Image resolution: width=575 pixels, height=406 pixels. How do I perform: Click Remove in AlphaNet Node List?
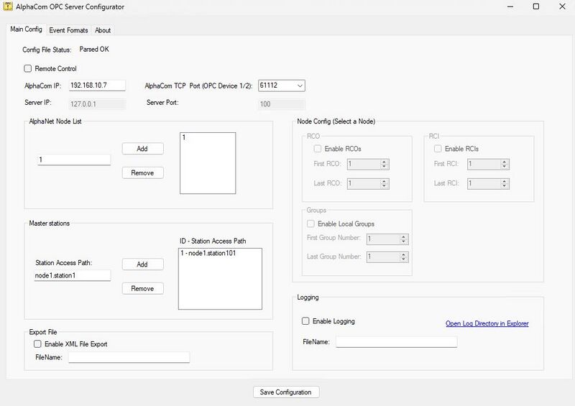[142, 172]
